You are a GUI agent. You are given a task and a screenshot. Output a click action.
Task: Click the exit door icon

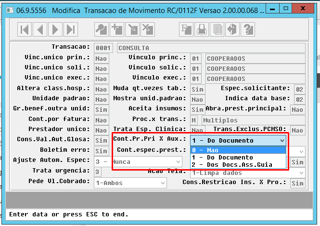(x=232, y=29)
